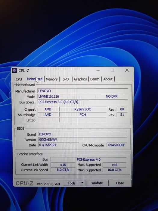The image size is (158, 211).
Task: Open the Memory tab
Action: click(52, 79)
